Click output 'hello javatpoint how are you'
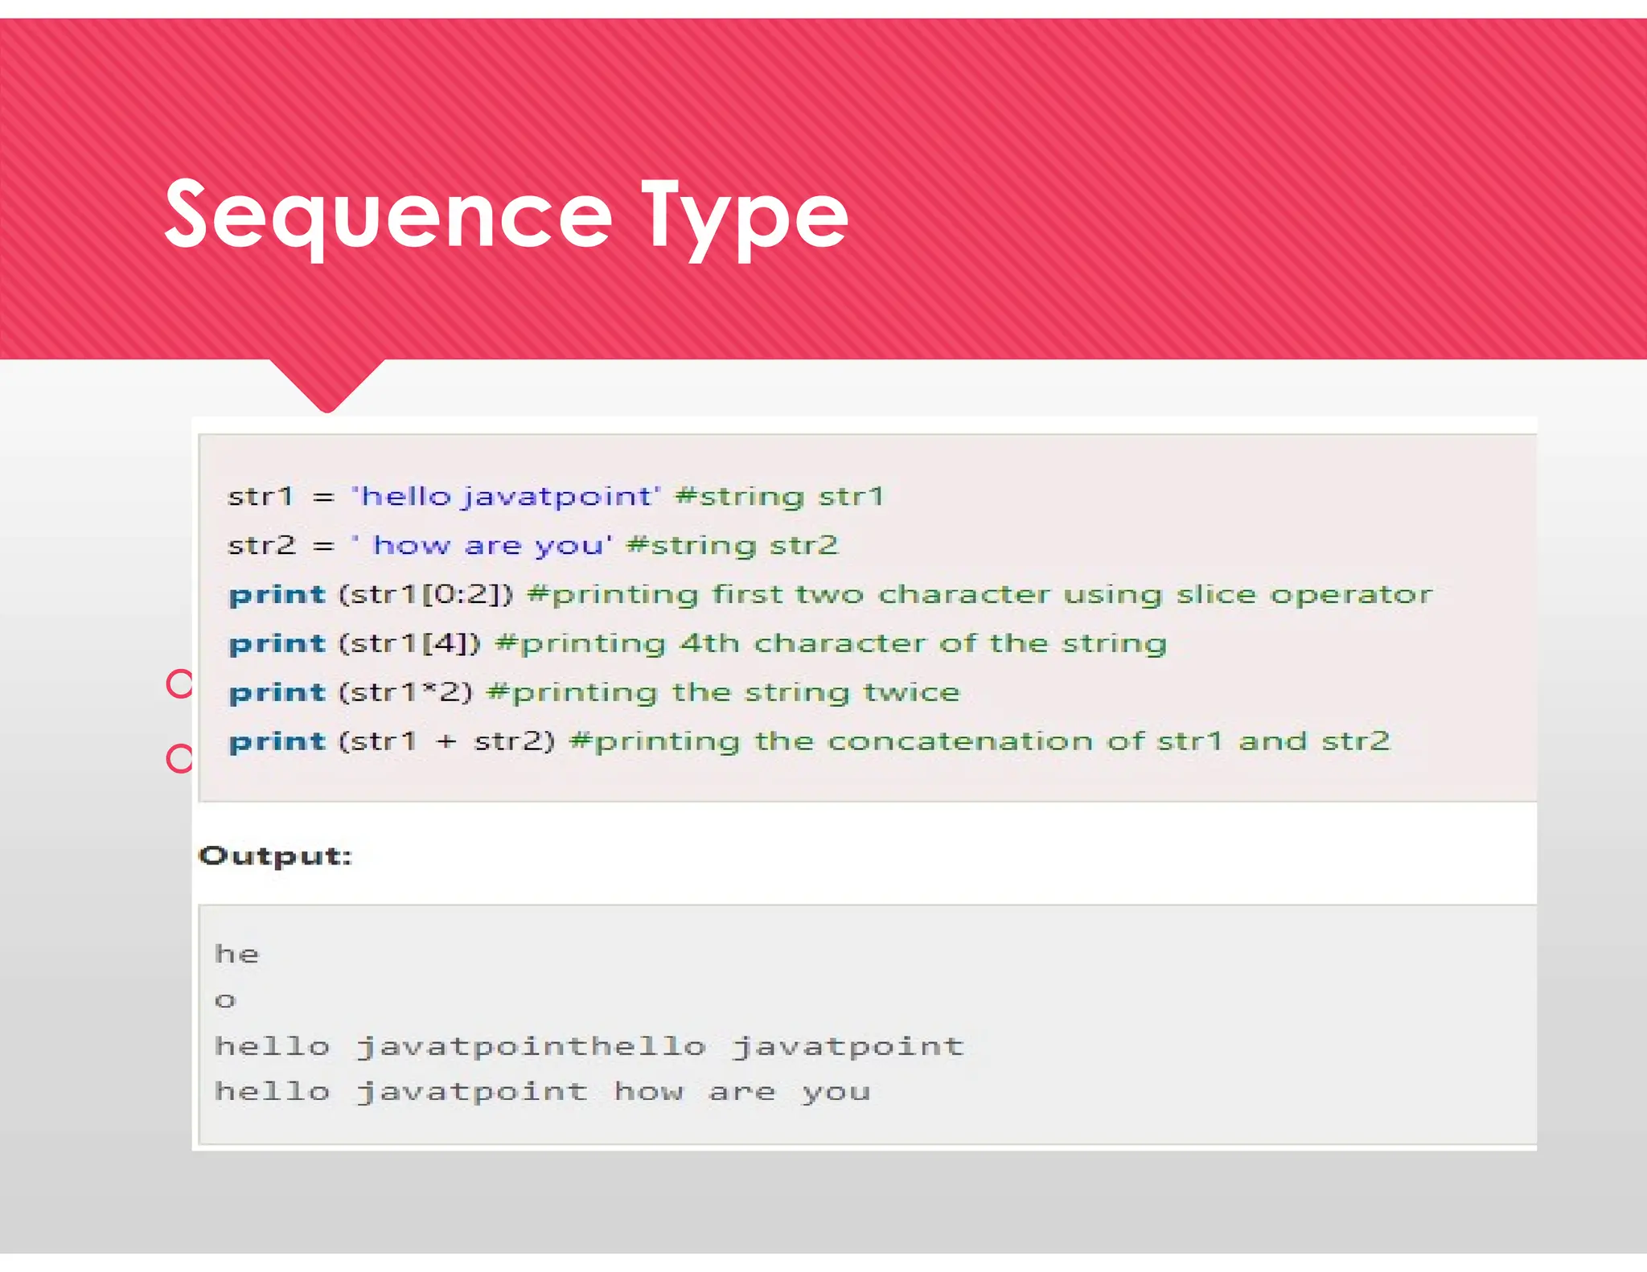The height and width of the screenshot is (1272, 1647). pyautogui.click(x=543, y=1093)
